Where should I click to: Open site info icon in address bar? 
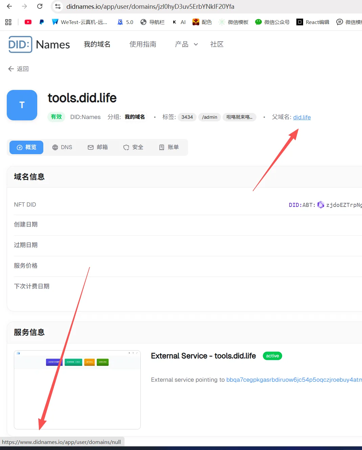[58, 6]
